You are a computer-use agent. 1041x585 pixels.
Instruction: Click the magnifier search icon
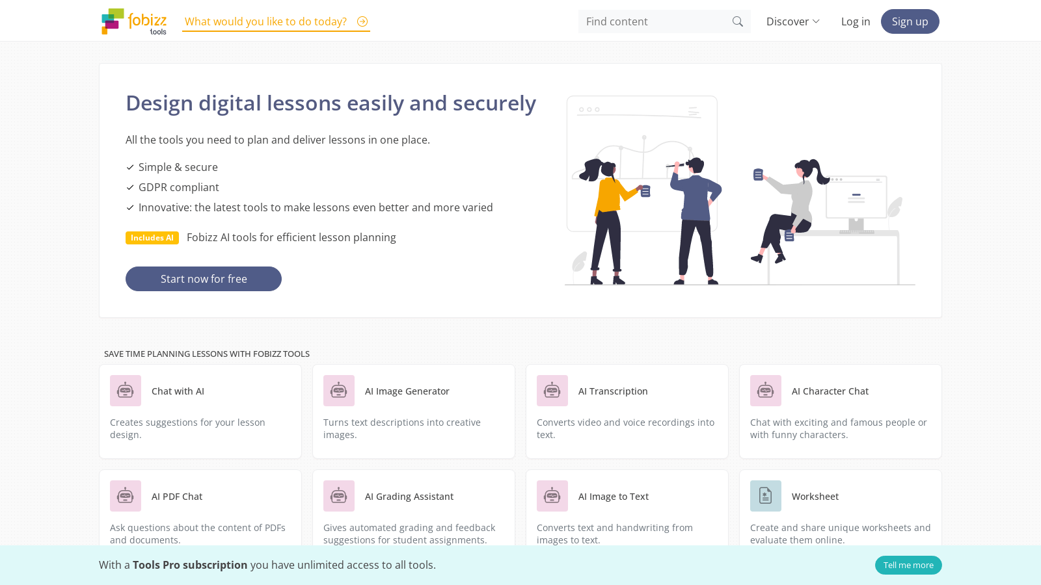click(737, 21)
